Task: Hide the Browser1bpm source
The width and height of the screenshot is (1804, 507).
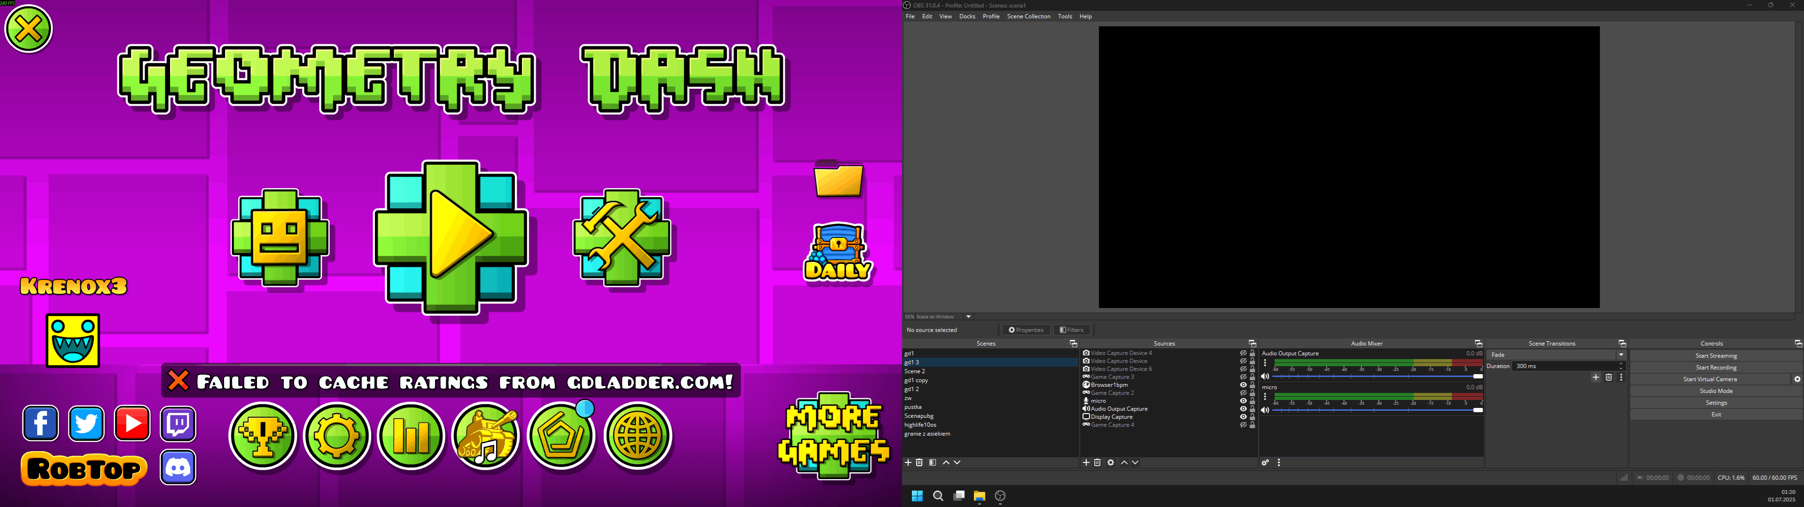Action: click(1244, 385)
